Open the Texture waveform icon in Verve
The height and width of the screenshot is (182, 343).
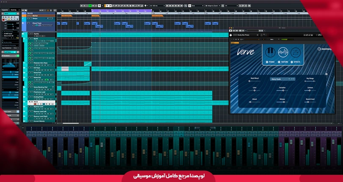[283, 52]
